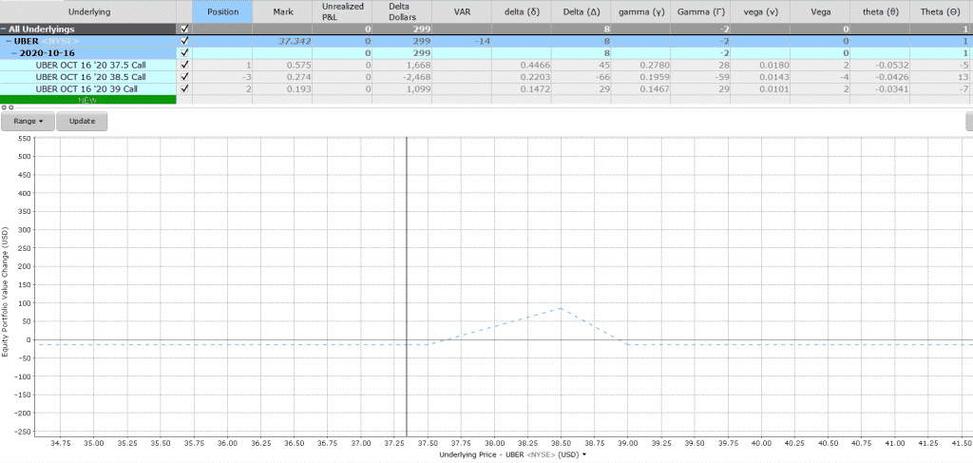Click the small panel collapse dots icon
The width and height of the screenshot is (973, 463).
tap(6, 107)
